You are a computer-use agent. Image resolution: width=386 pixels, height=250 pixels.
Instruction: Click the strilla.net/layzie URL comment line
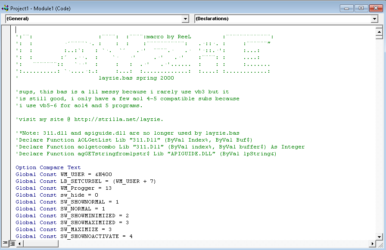coord(89,119)
